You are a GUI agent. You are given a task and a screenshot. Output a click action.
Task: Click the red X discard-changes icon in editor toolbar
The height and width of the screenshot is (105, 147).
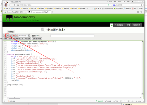click(11, 36)
